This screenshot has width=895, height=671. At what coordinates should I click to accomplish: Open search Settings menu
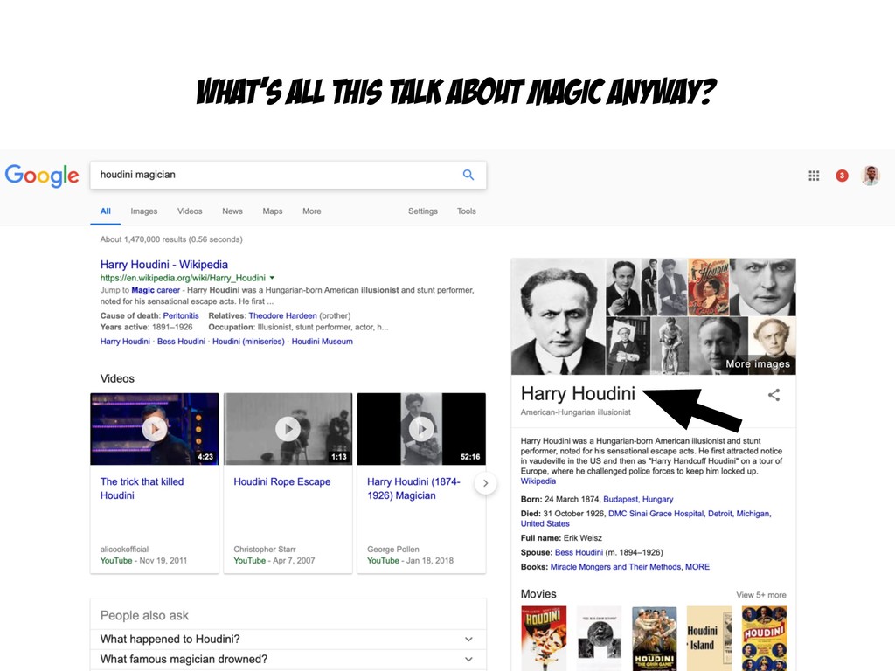tap(423, 211)
